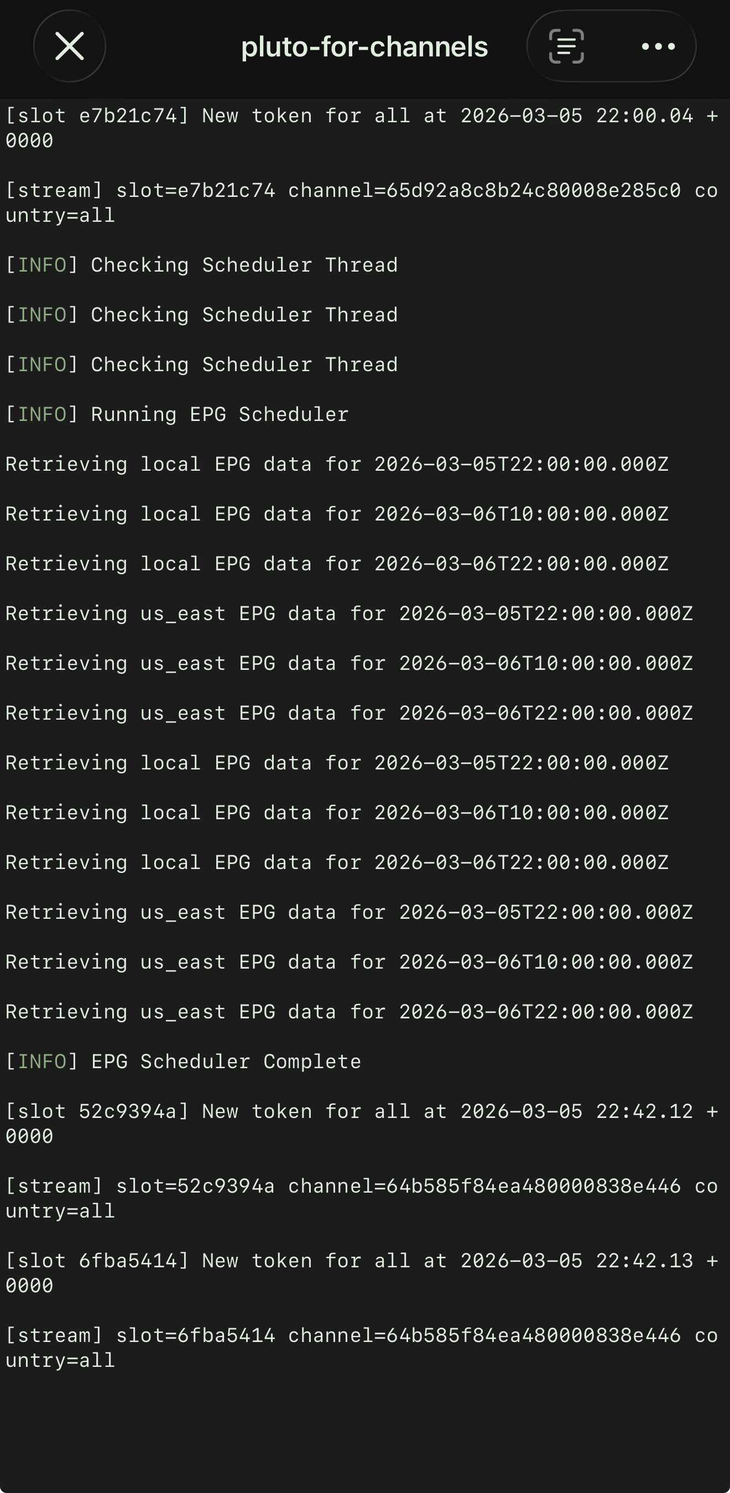This screenshot has width=730, height=1493.
Task: Select the slot e7b21c74 new token line
Action: click(362, 128)
